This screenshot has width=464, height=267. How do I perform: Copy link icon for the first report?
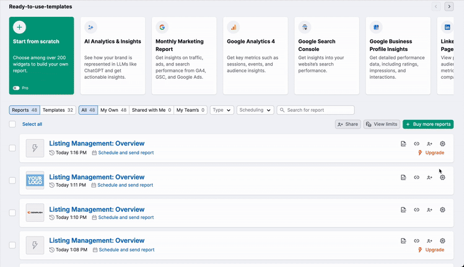[416, 144]
